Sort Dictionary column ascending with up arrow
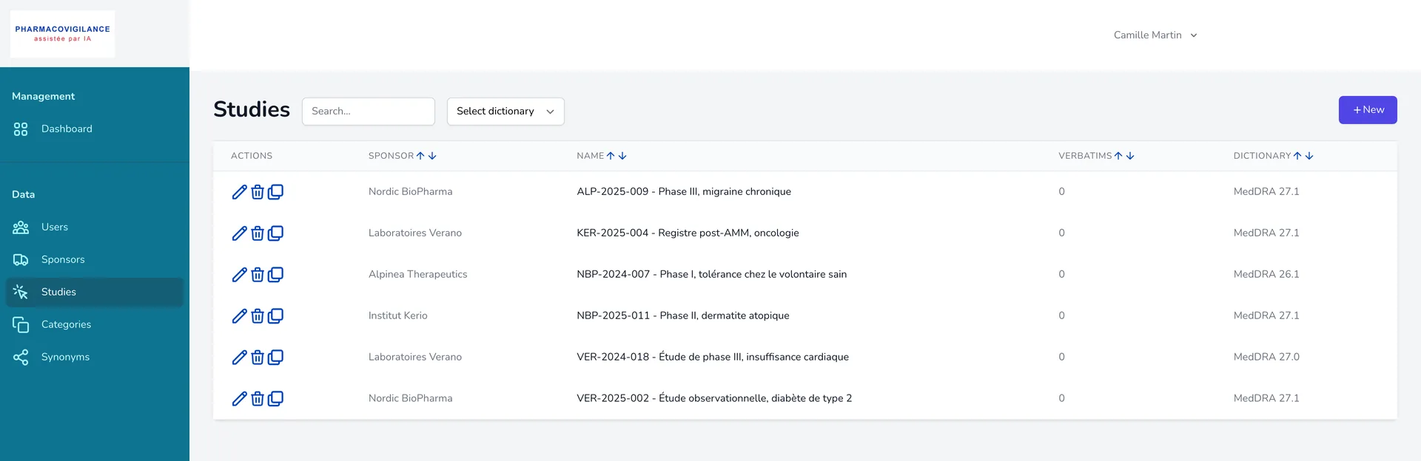The width and height of the screenshot is (1421, 461). 1297,156
